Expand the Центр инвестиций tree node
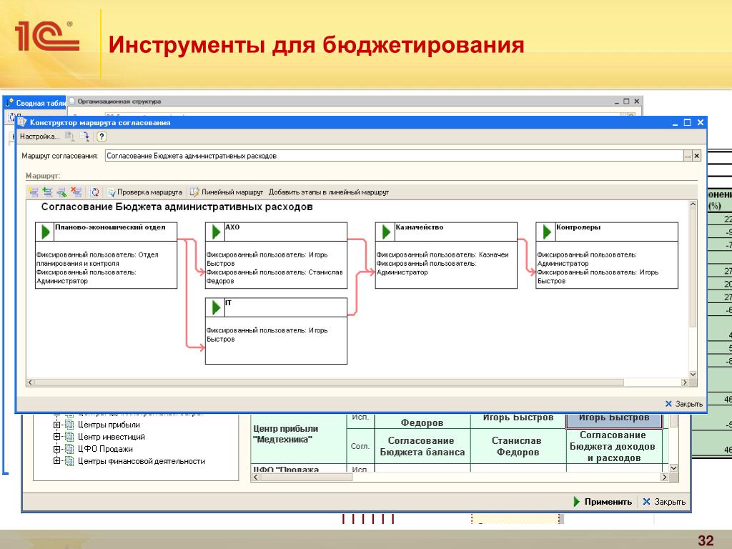 click(x=56, y=437)
